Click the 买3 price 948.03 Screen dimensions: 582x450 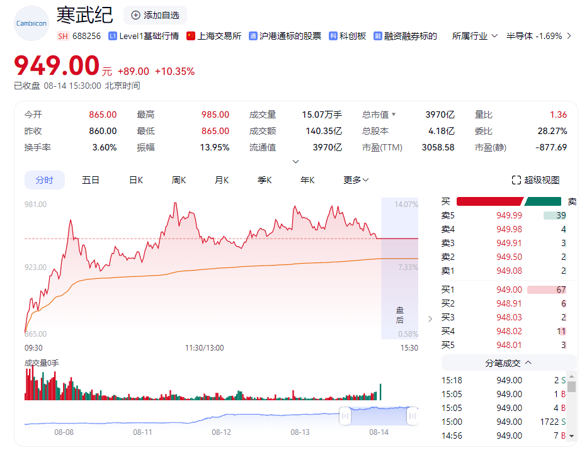click(509, 318)
